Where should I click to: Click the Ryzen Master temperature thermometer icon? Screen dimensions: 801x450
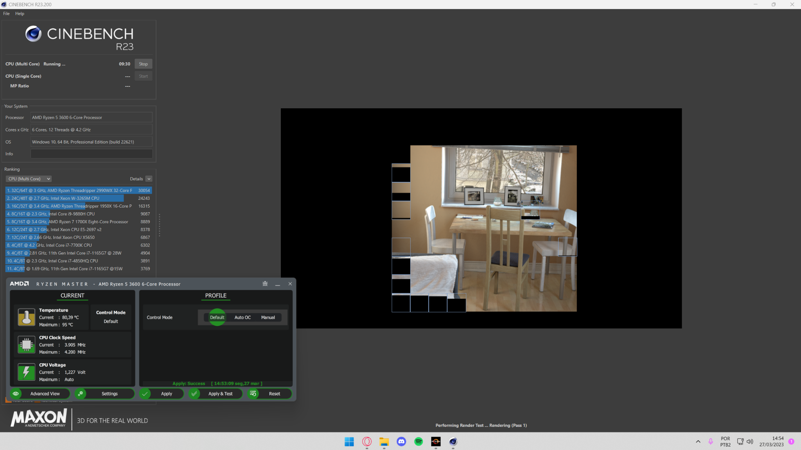(x=26, y=317)
